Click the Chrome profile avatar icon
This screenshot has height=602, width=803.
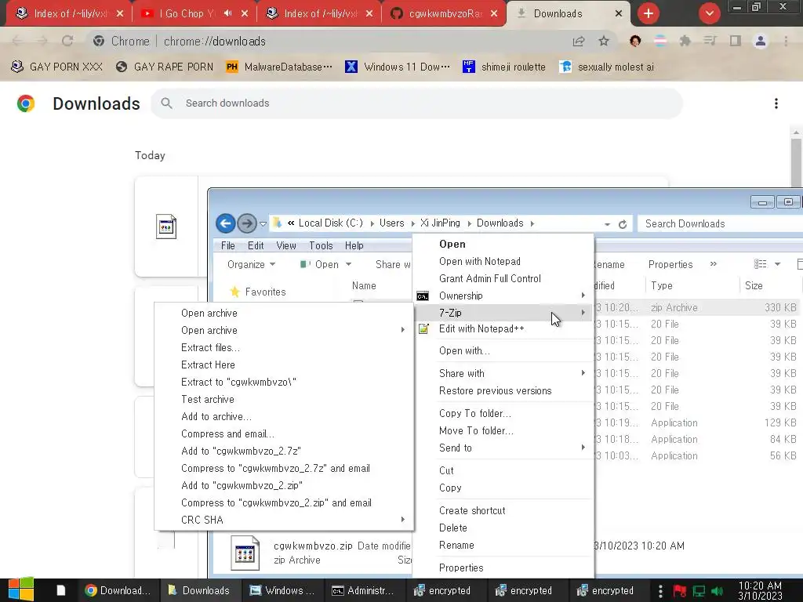761,41
